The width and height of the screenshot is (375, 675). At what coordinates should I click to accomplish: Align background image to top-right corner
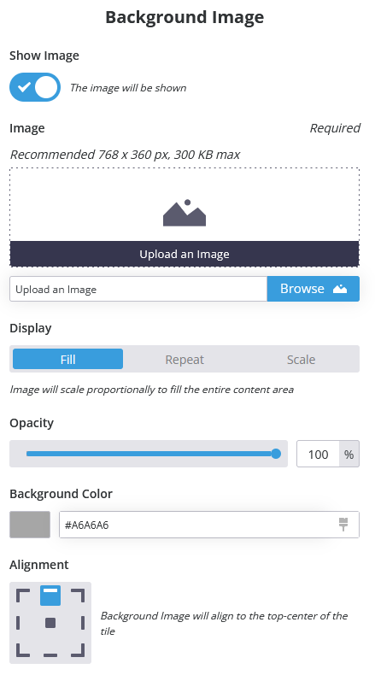78,596
